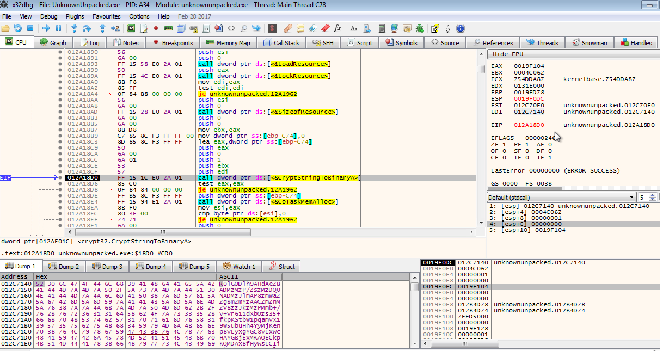Screen dimensions: 660x351
Task: Open the calculator toolbar icon
Action: (x=382, y=28)
